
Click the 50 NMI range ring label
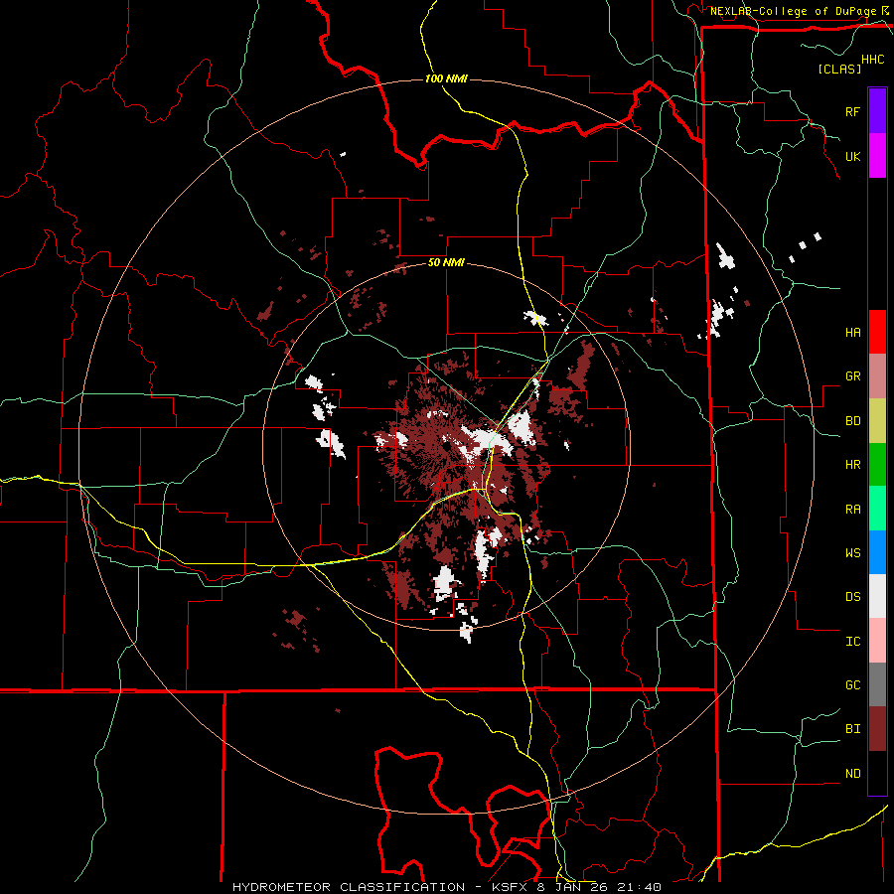[x=446, y=262]
